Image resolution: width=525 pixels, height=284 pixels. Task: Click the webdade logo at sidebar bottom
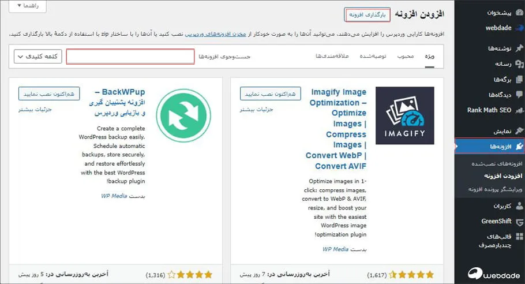click(x=494, y=274)
